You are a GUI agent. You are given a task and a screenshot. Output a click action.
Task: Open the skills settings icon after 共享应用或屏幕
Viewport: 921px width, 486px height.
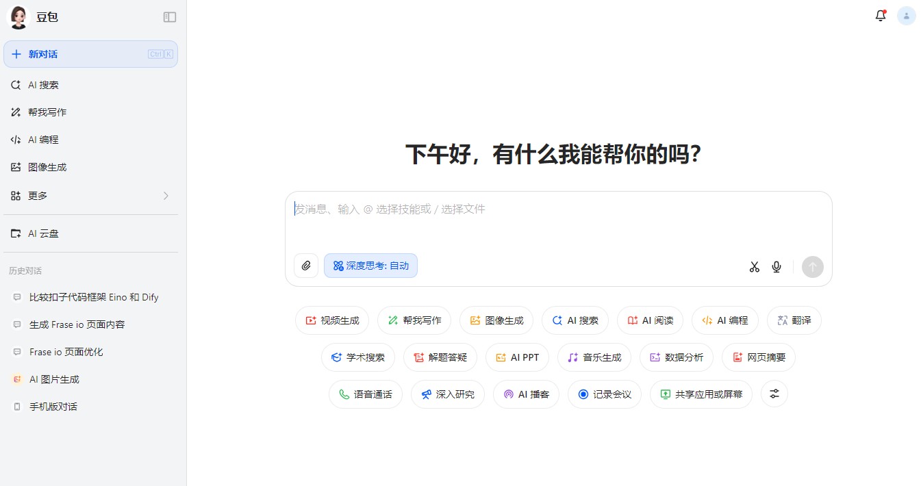tap(774, 394)
